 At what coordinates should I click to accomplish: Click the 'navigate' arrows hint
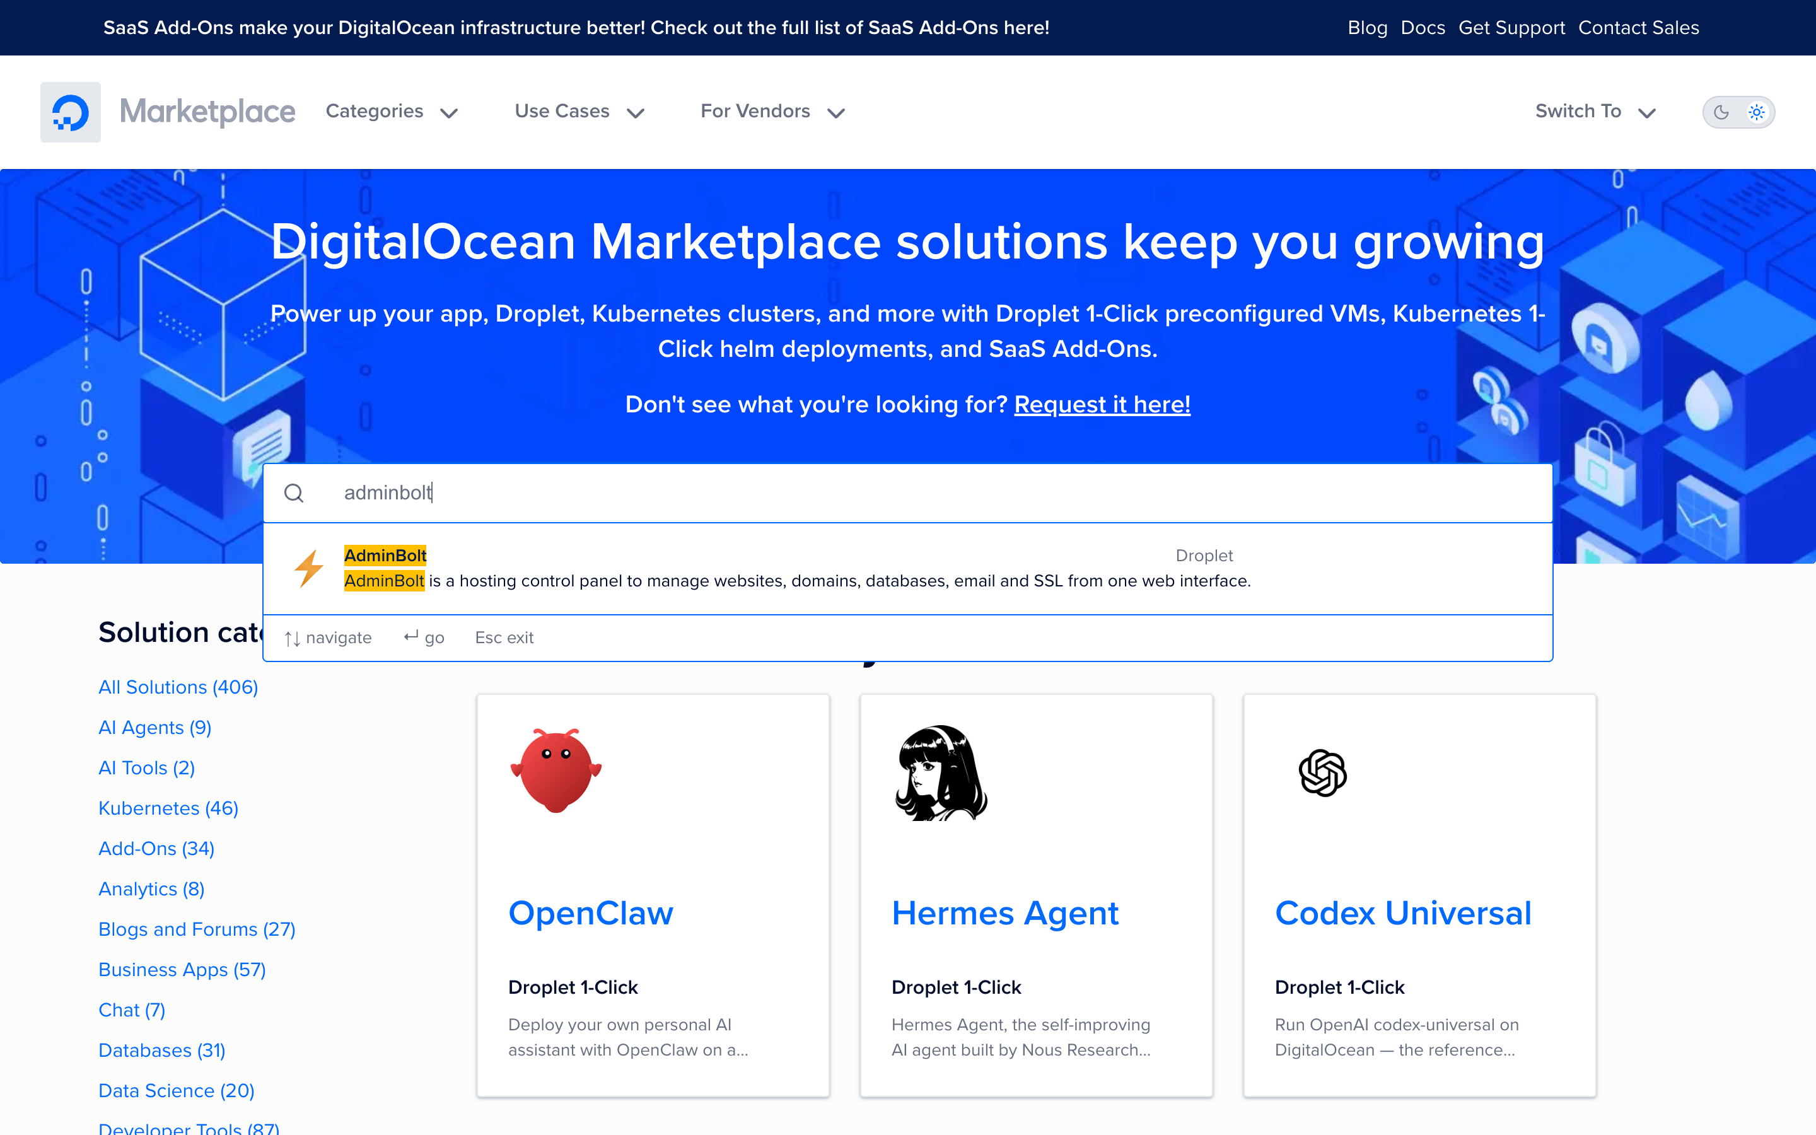tap(327, 638)
